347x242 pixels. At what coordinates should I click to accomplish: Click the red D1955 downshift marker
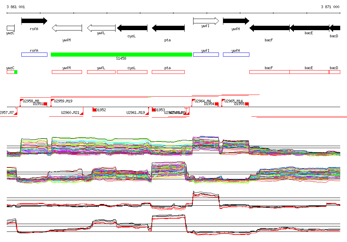click(247, 104)
